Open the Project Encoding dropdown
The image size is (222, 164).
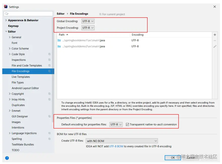pos(88,28)
